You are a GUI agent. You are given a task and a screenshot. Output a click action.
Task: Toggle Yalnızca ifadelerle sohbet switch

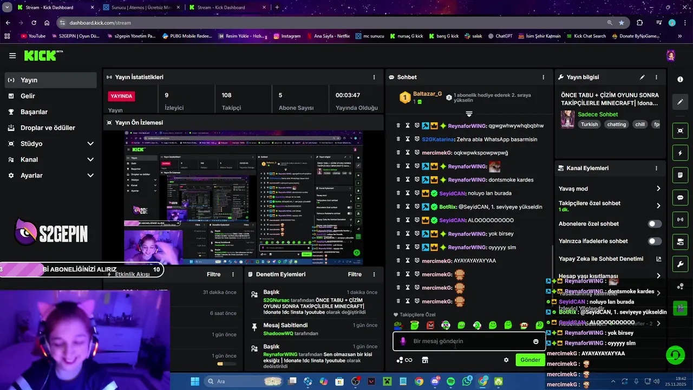[655, 241]
